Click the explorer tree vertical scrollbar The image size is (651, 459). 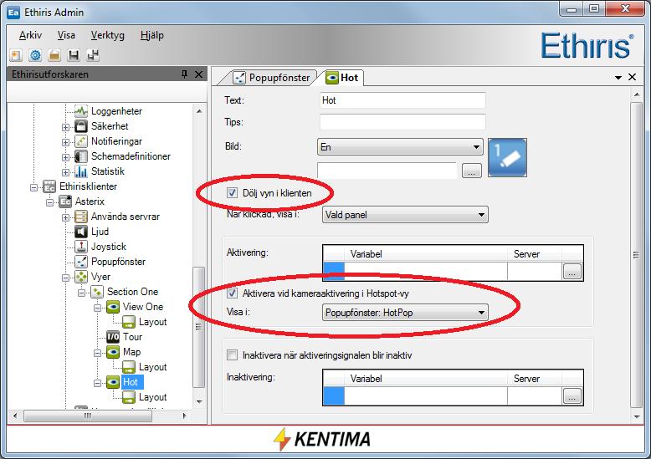pyautogui.click(x=199, y=326)
